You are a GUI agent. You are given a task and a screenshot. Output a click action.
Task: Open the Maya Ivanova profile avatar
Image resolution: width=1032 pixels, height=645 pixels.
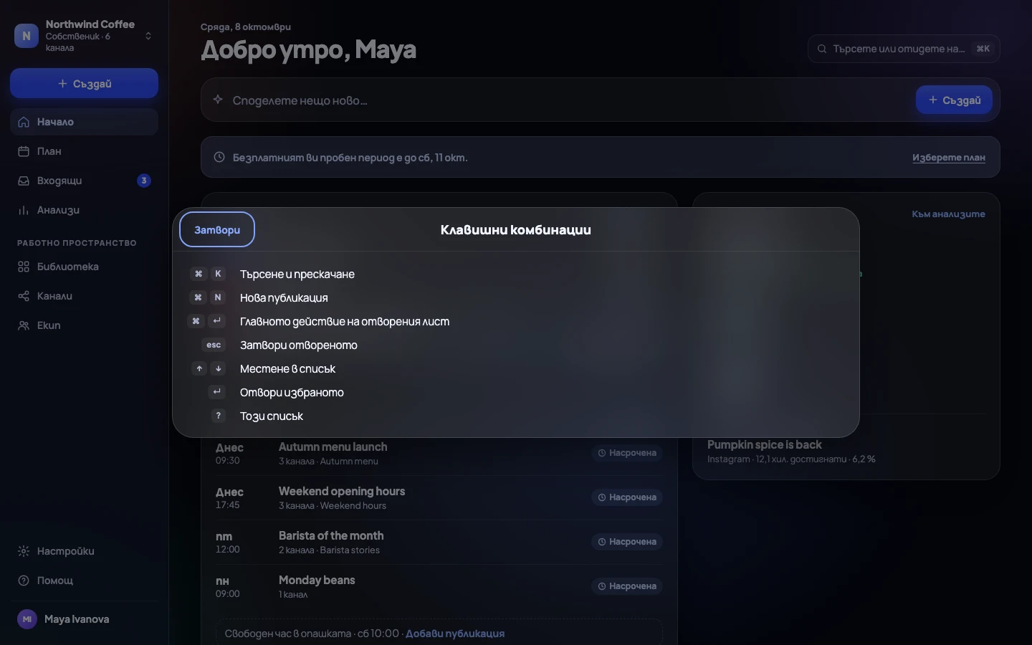(27, 619)
